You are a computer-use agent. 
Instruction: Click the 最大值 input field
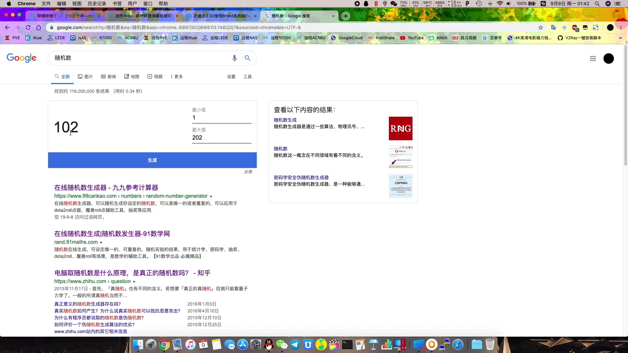221,138
